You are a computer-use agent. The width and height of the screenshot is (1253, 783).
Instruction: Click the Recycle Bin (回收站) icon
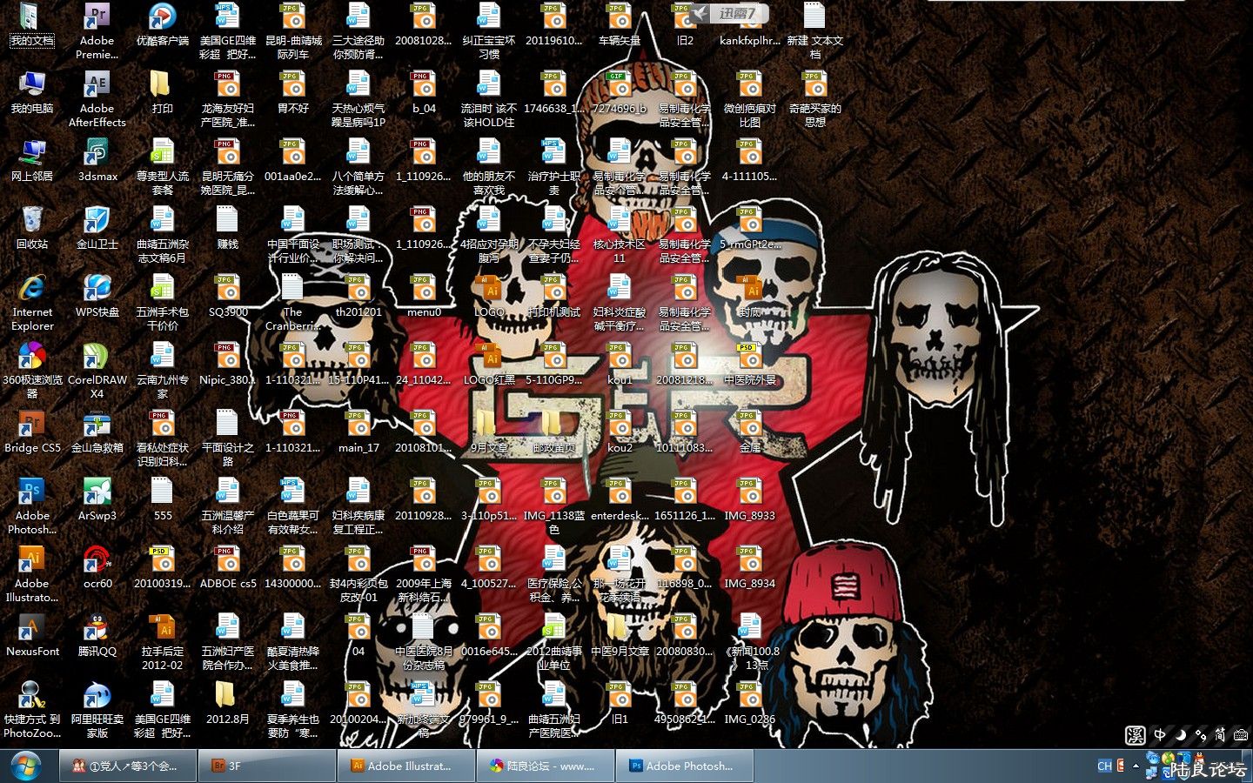pos(32,221)
